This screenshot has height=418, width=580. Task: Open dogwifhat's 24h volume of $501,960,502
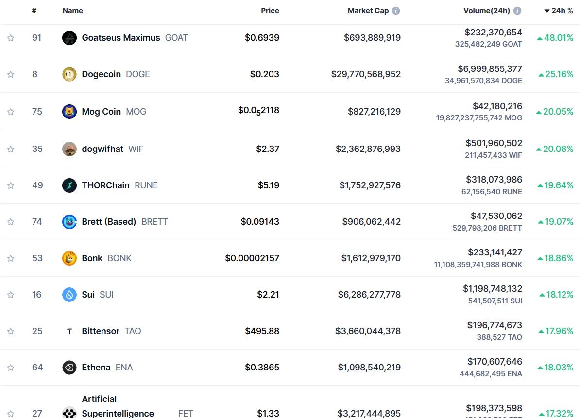coord(494,143)
